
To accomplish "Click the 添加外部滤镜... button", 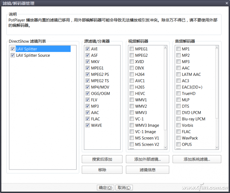I will [x=147, y=159].
